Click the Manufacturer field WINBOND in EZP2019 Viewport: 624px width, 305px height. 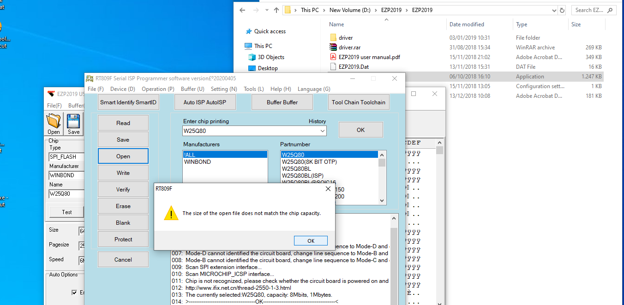pyautogui.click(x=66, y=175)
